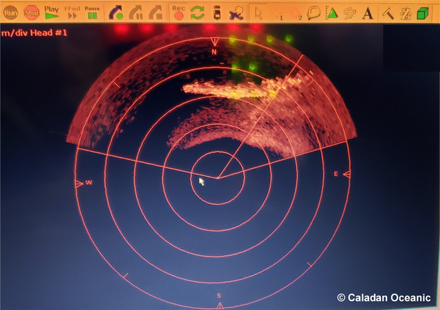
Task: Select the text annotation A tool
Action: (x=367, y=13)
